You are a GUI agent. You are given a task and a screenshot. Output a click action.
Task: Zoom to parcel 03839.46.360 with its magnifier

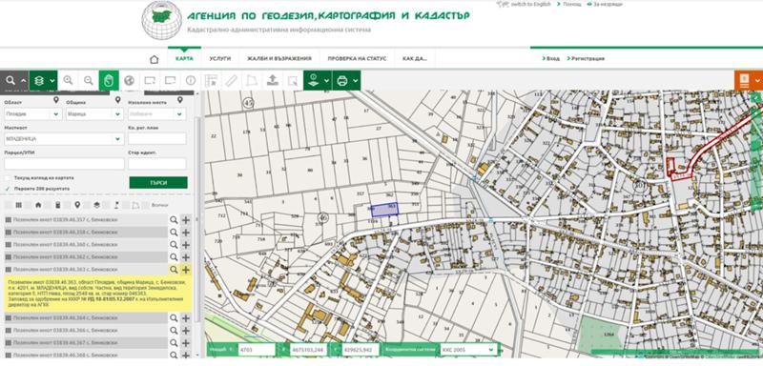coord(174,245)
